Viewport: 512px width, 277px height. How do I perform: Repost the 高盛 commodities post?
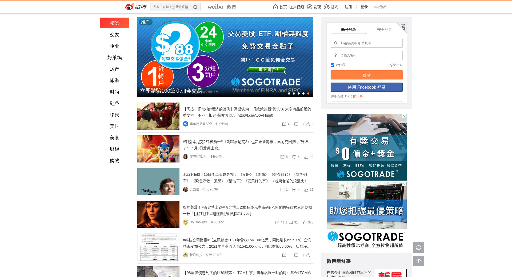[284, 124]
